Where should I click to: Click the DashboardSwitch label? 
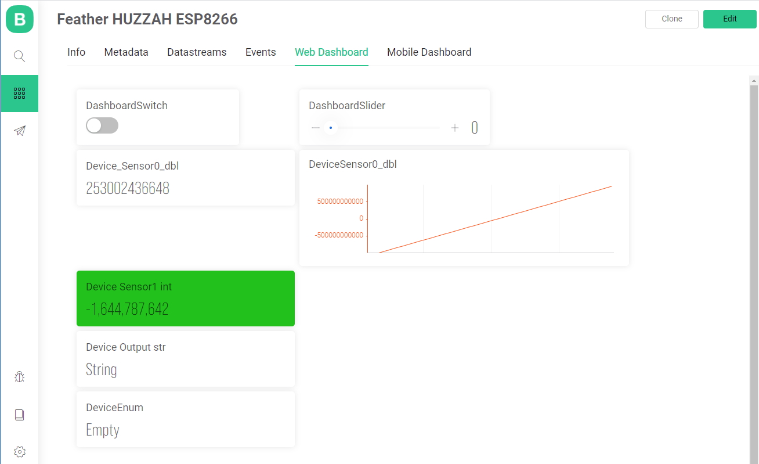(126, 106)
